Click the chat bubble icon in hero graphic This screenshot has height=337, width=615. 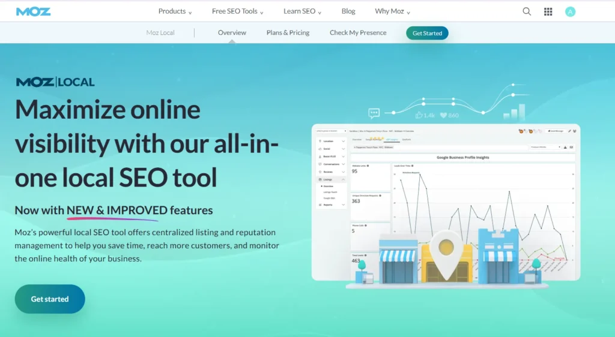coord(374,113)
